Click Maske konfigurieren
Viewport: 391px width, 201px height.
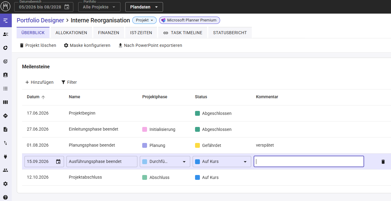(87, 45)
